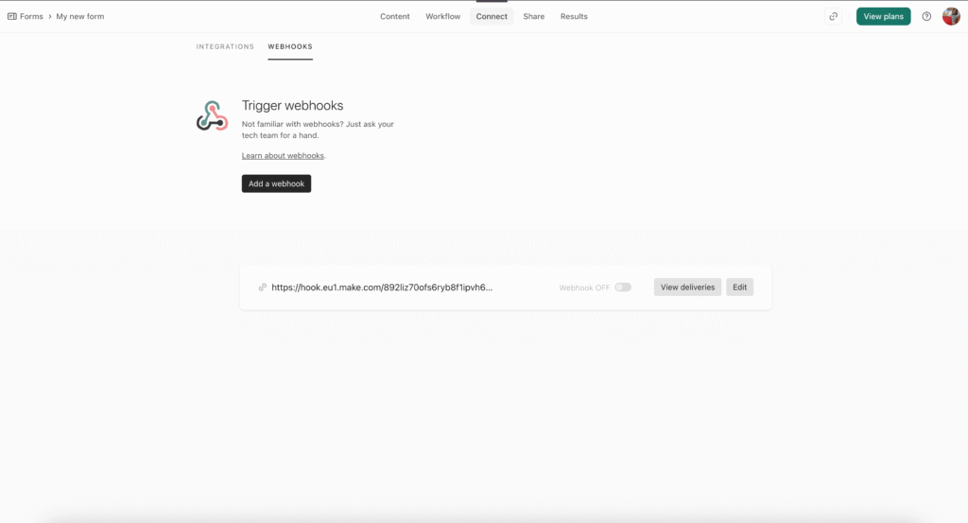The width and height of the screenshot is (968, 523).
Task: Enable the Webhook OFF toggle switch
Action: (x=622, y=288)
